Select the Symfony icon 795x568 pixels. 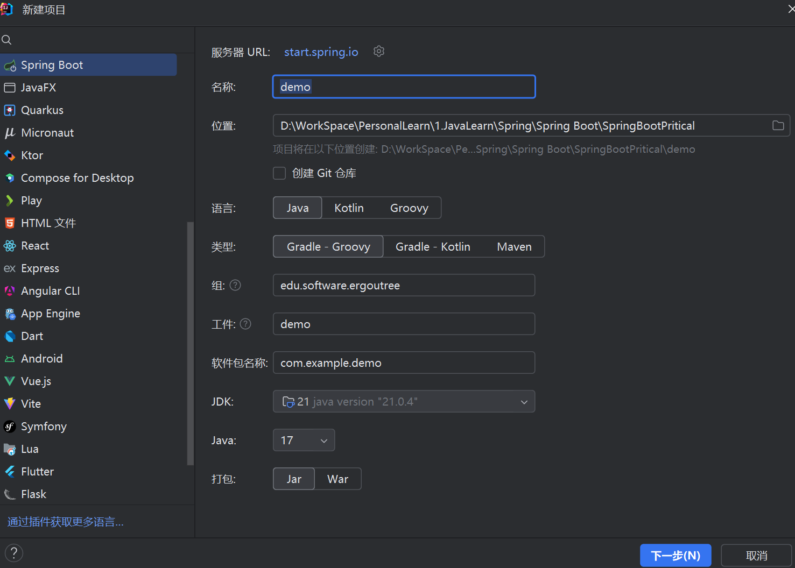10,427
